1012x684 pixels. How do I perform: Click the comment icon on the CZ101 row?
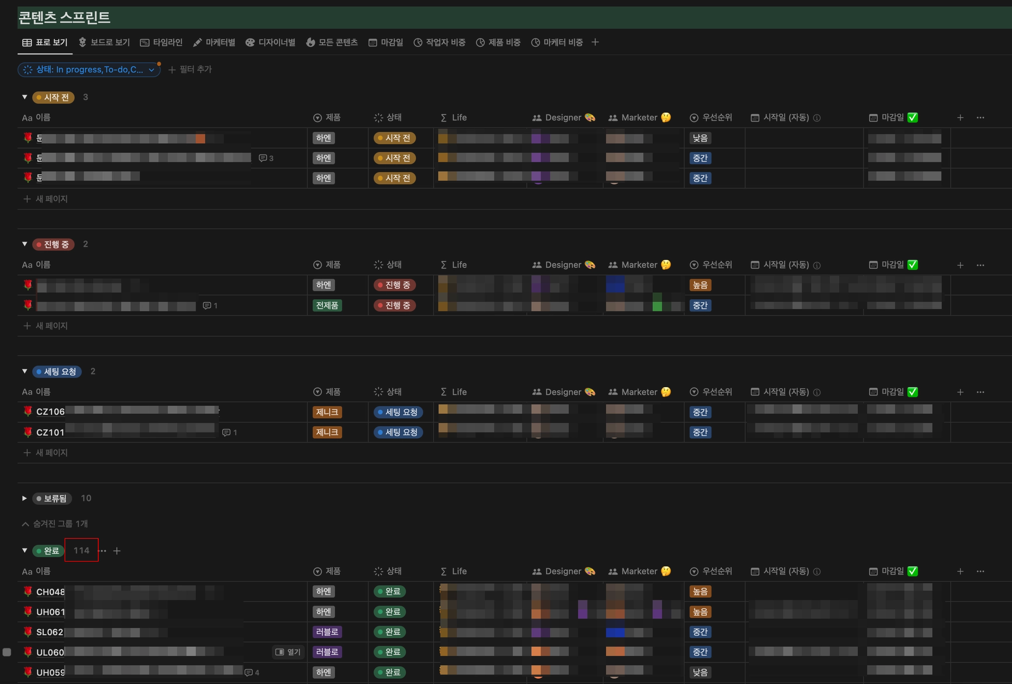(226, 433)
